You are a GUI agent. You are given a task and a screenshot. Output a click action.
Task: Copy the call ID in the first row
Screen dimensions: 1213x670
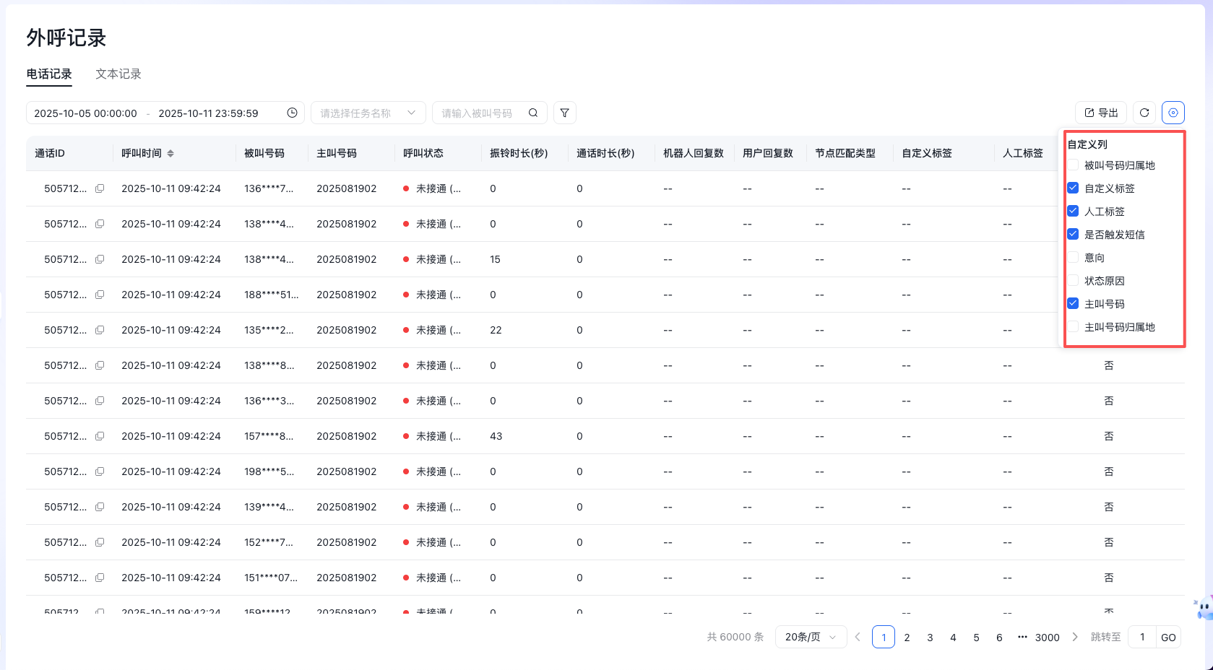pos(100,188)
